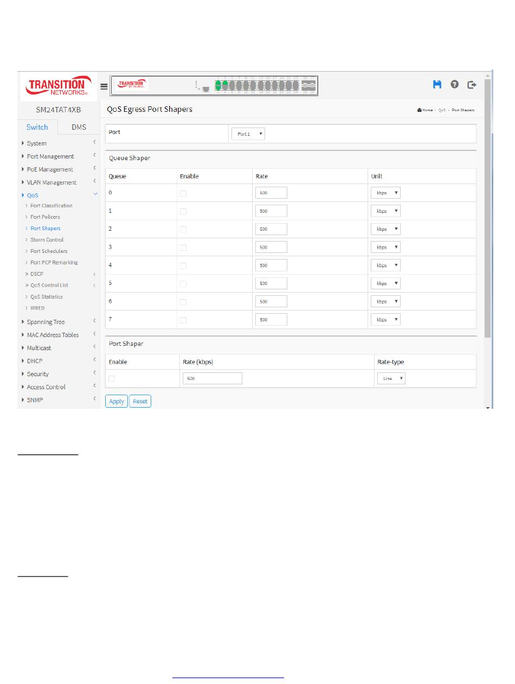Click the Transition Networks logo

click(x=59, y=87)
